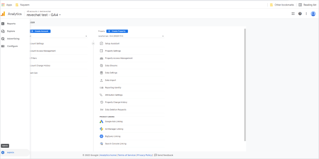Click the Google Ads Linking logo
The image size is (319, 159).
102,121
